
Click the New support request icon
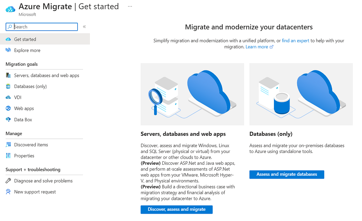8,192
